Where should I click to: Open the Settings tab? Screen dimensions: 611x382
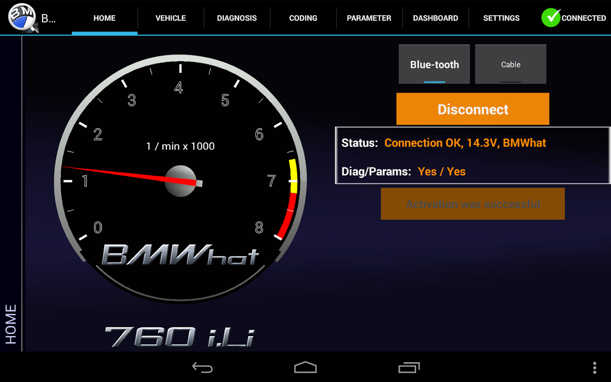point(502,18)
